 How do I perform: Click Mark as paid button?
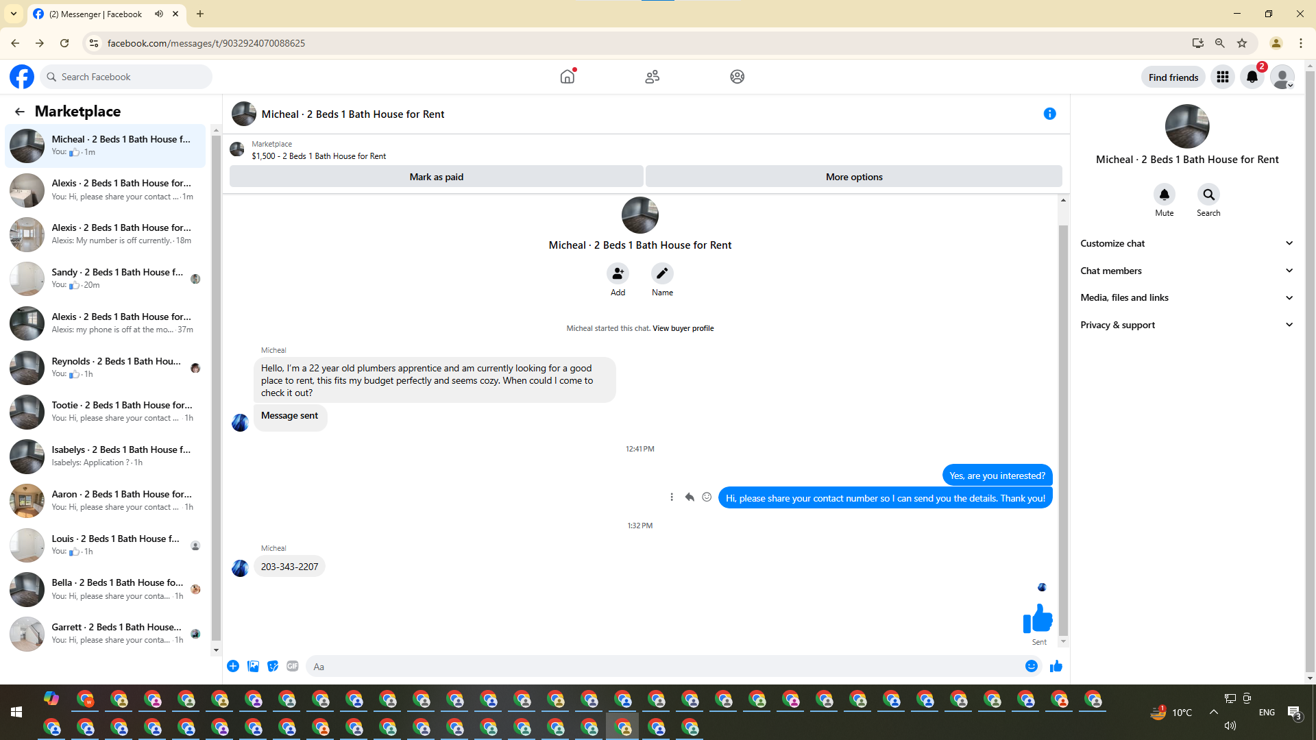click(x=436, y=177)
